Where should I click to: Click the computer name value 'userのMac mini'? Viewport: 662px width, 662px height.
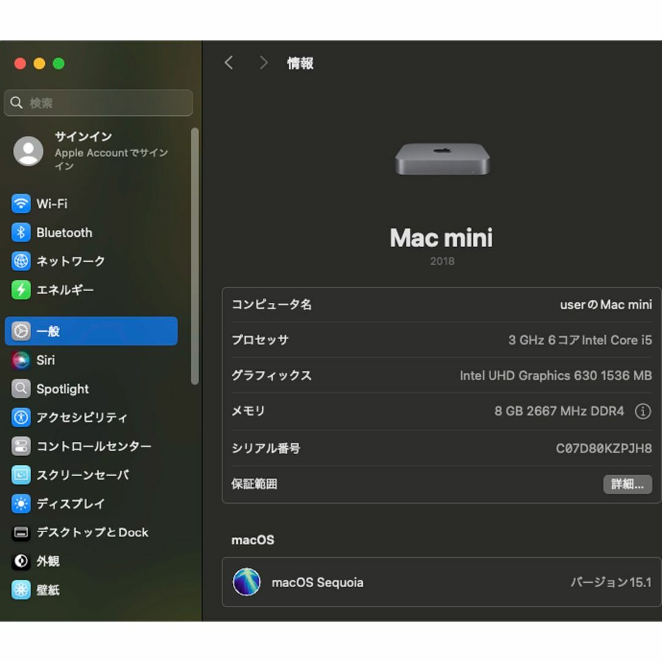pos(606,305)
